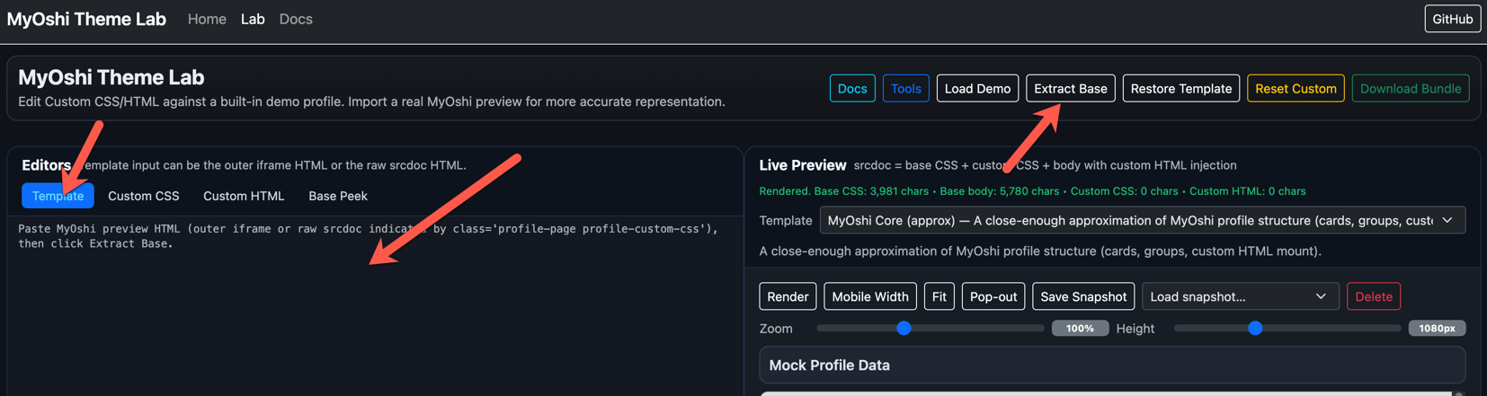
Task: Click the 100% zoom badge
Action: point(1080,329)
